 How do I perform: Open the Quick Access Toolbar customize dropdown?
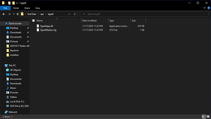pyautogui.click(x=17, y=3)
